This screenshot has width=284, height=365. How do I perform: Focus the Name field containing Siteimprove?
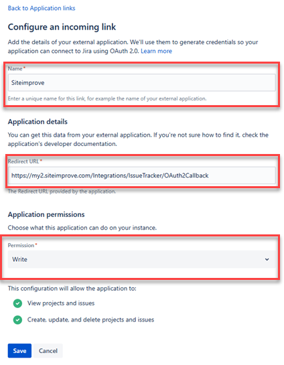[x=142, y=82]
